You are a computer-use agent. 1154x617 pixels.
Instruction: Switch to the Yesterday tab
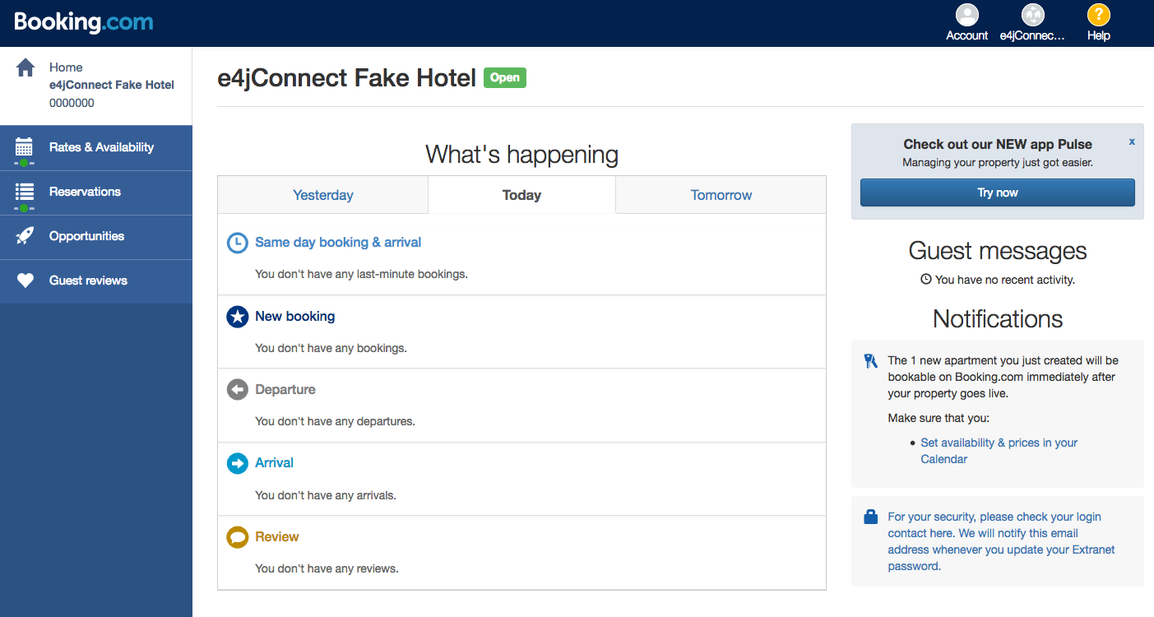coord(322,194)
